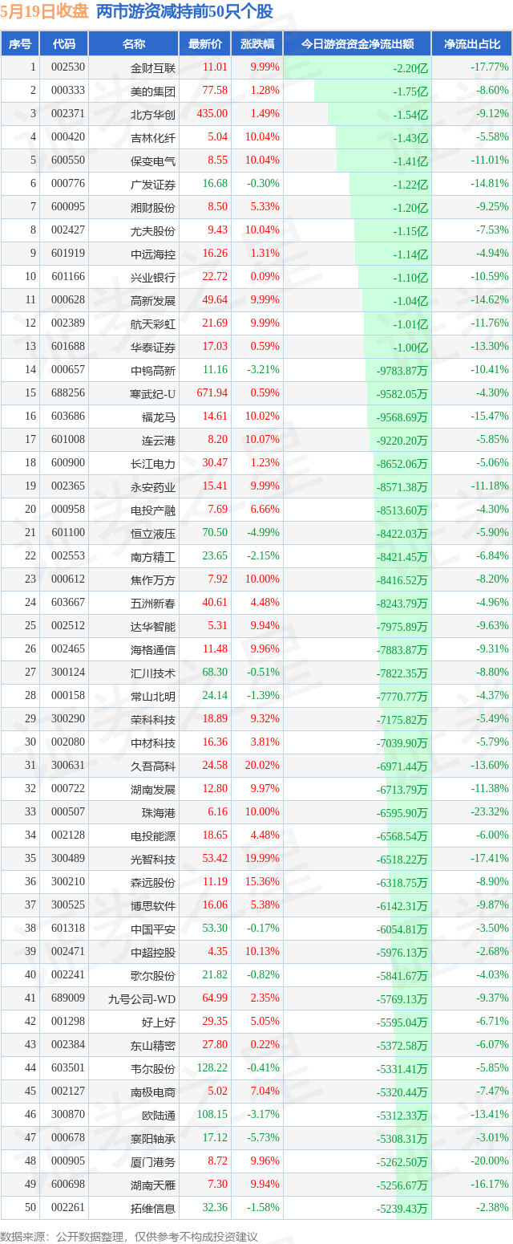Click stock name 森远股份
Image resolution: width=513 pixels, height=1244 pixels.
tap(154, 882)
